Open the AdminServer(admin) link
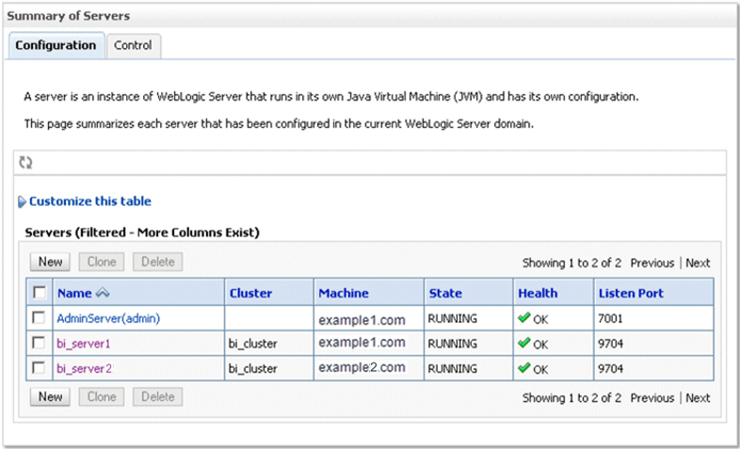 [108, 319]
